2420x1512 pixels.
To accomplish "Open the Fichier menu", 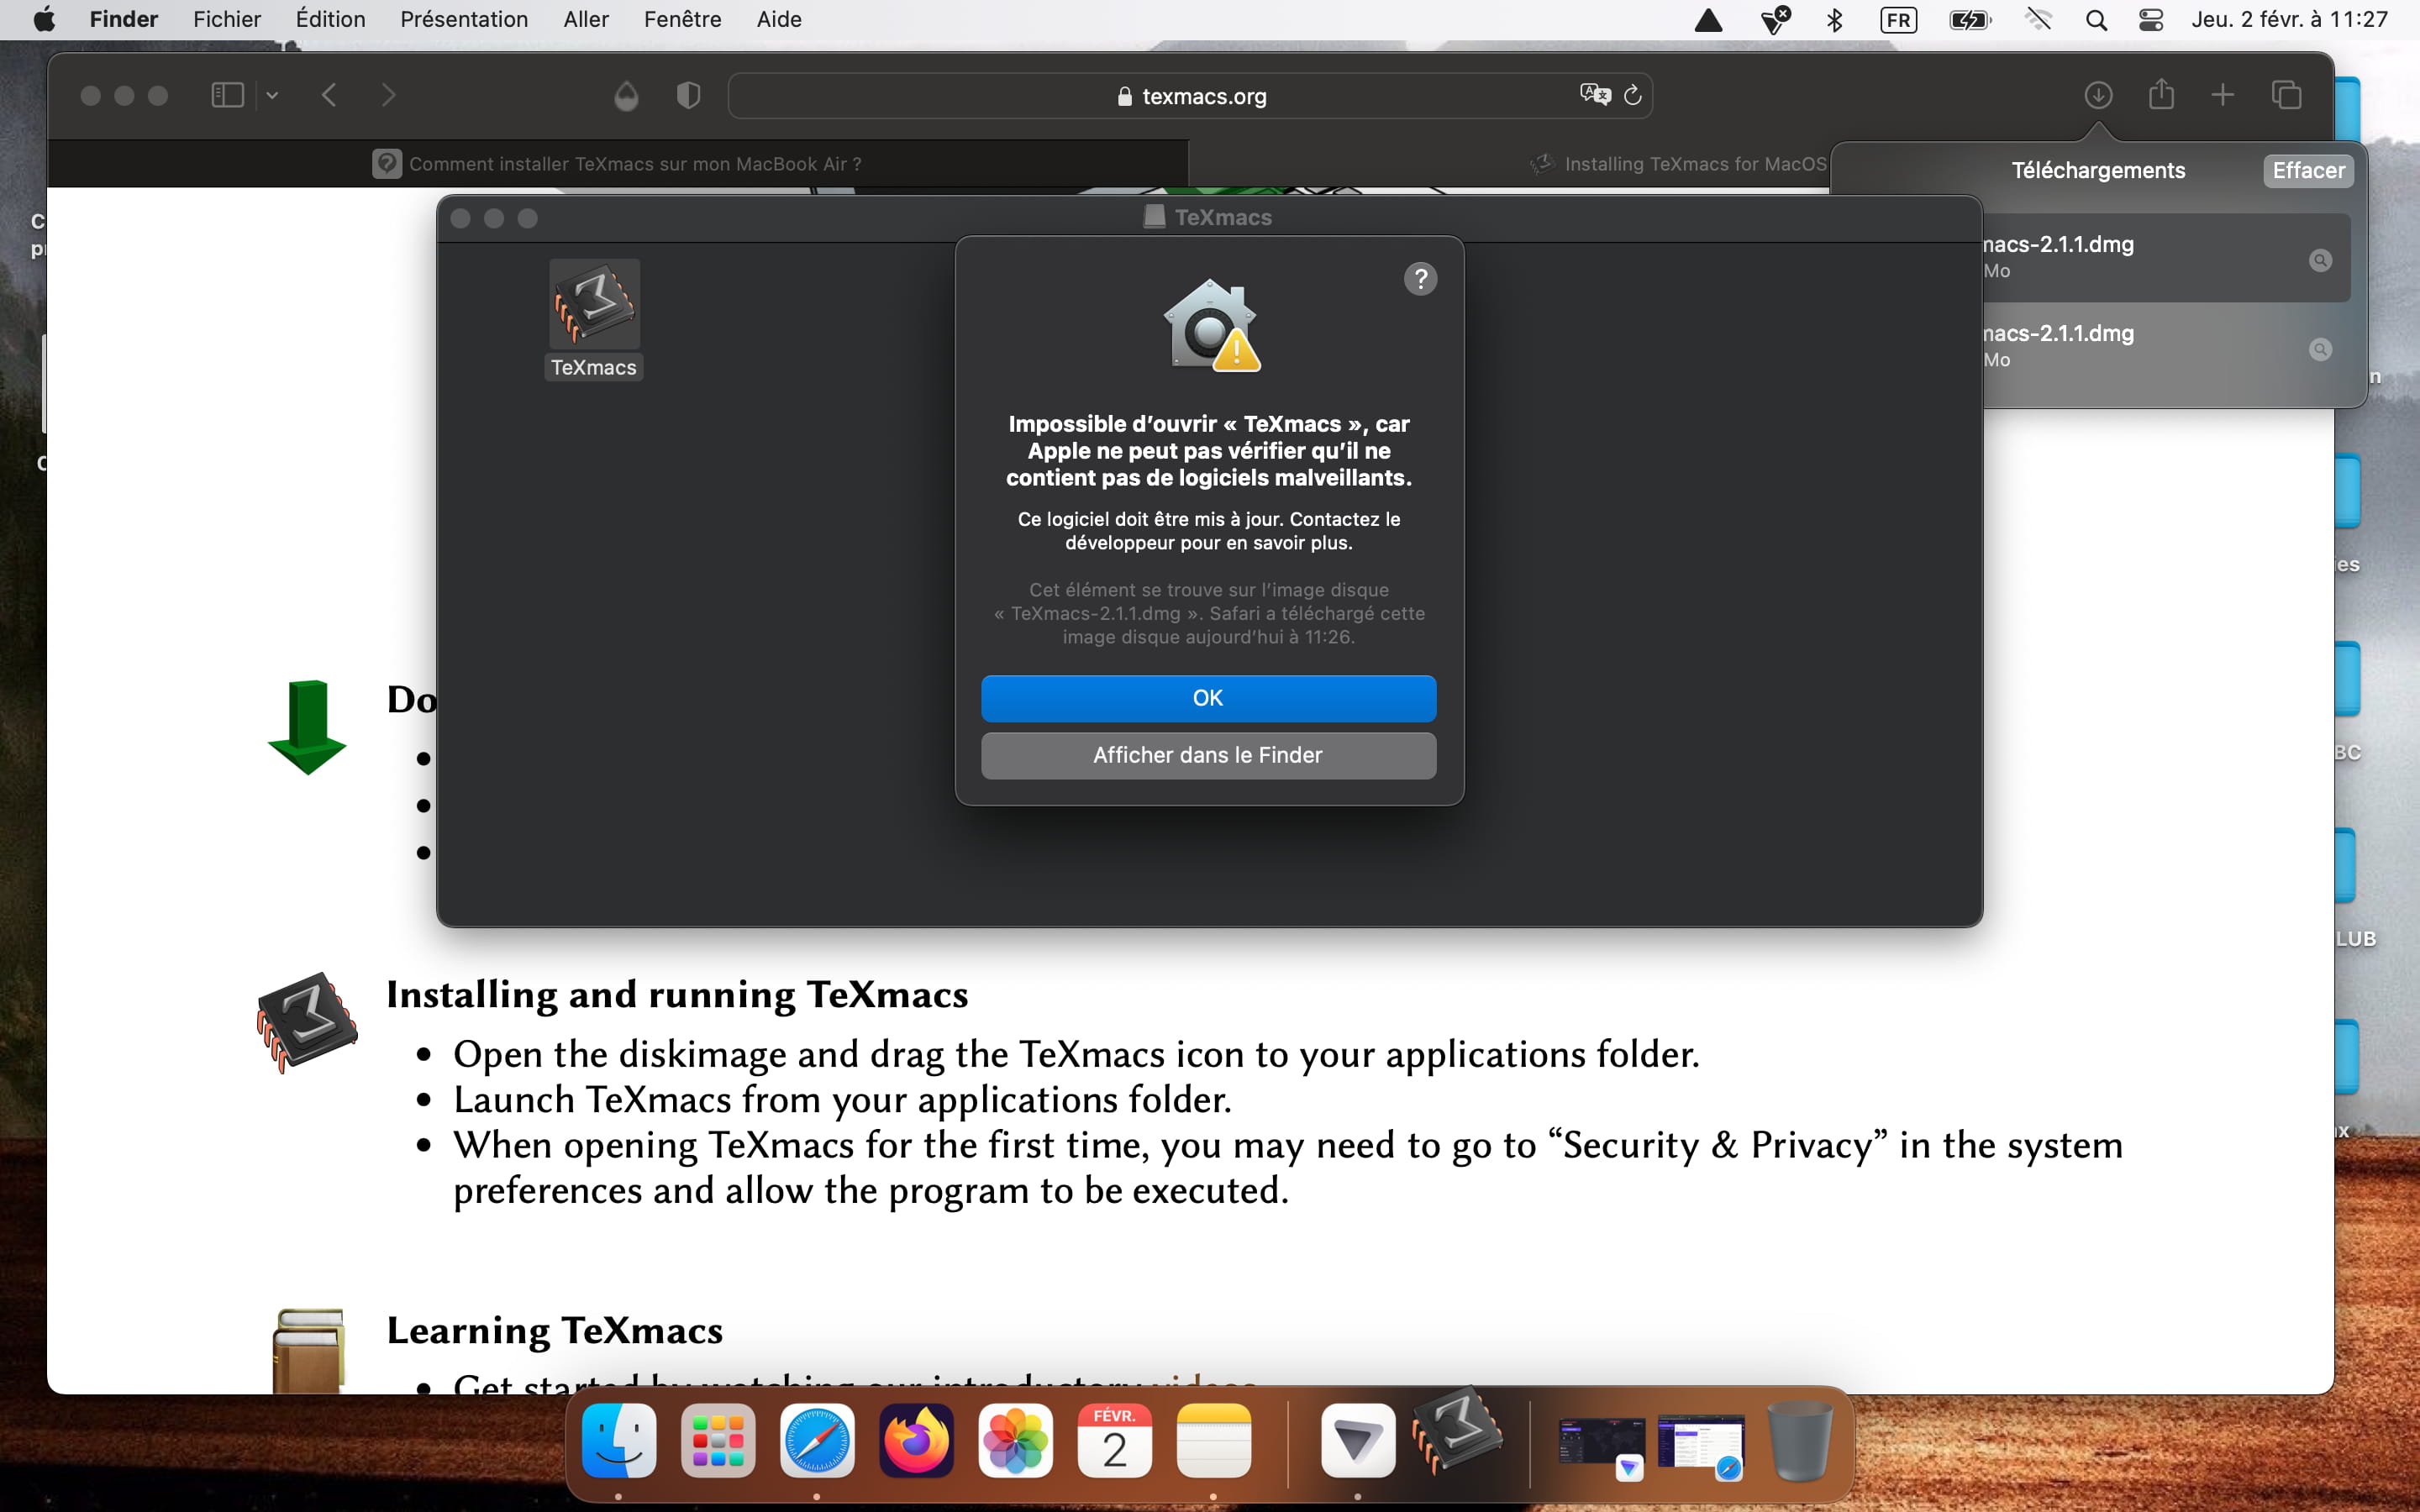I will coord(227,19).
